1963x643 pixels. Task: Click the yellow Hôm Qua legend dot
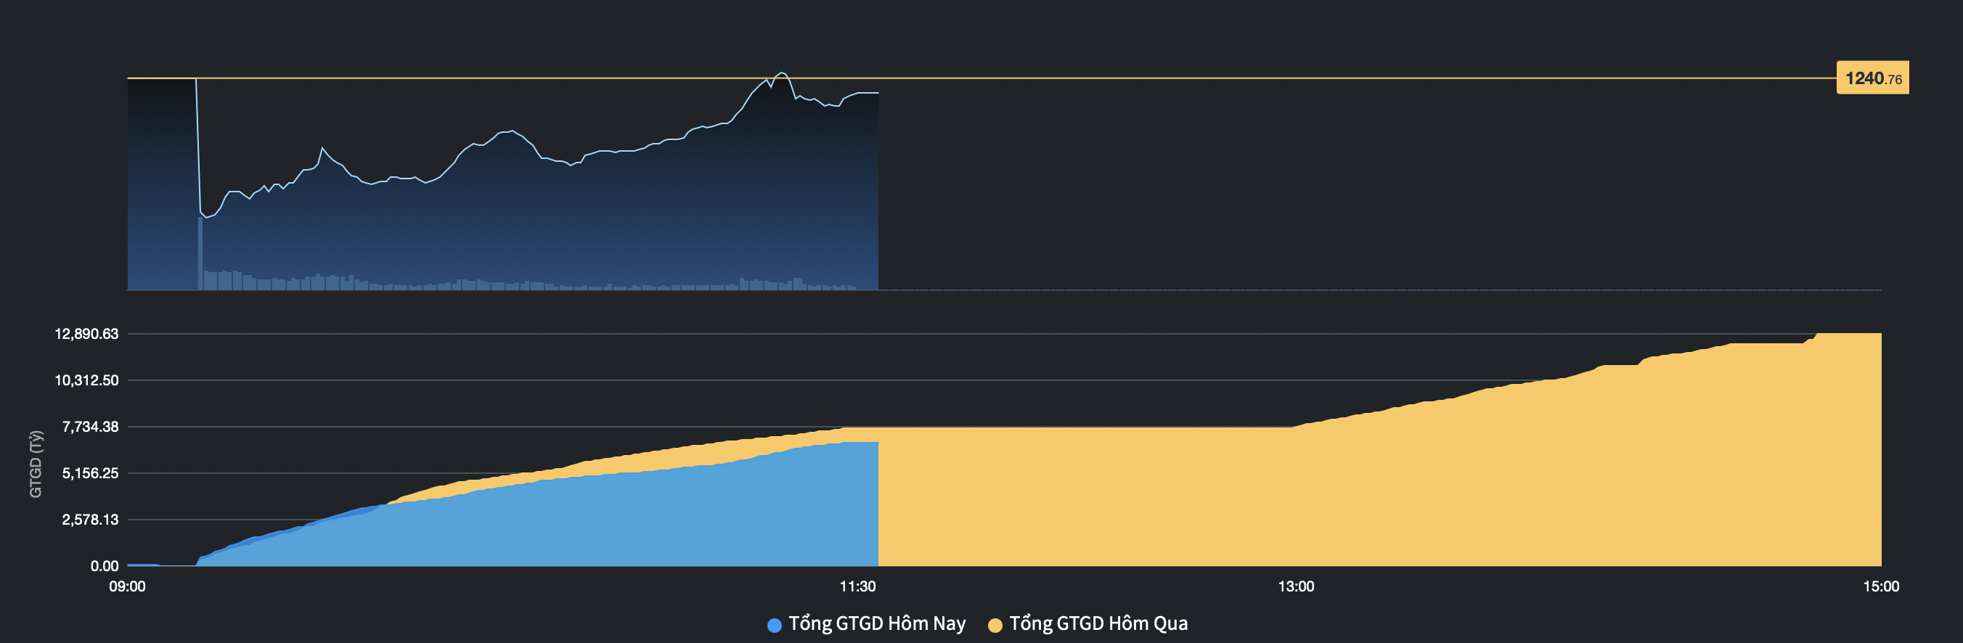[995, 626]
